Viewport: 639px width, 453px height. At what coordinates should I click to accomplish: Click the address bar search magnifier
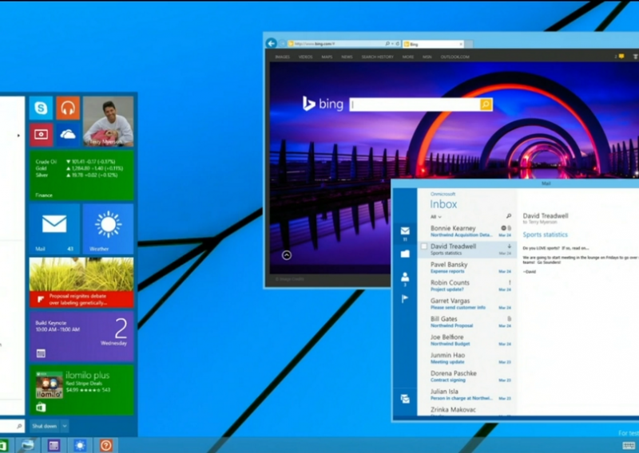click(x=387, y=44)
